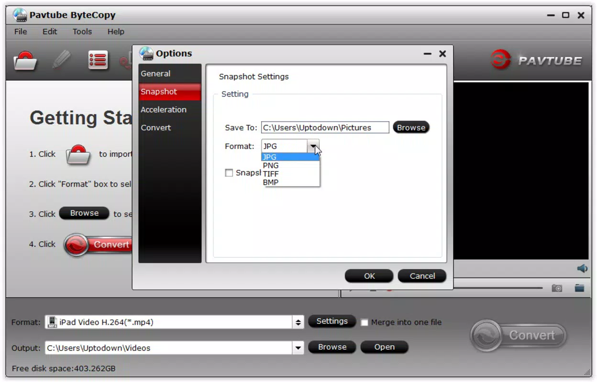Open the Edit menu
Viewport: 597px width, 382px height.
tap(50, 32)
